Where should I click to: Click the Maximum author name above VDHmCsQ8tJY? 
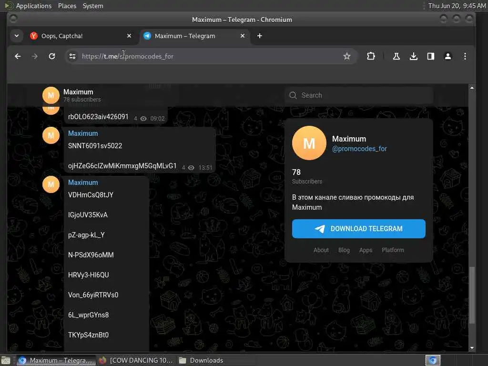click(x=83, y=183)
